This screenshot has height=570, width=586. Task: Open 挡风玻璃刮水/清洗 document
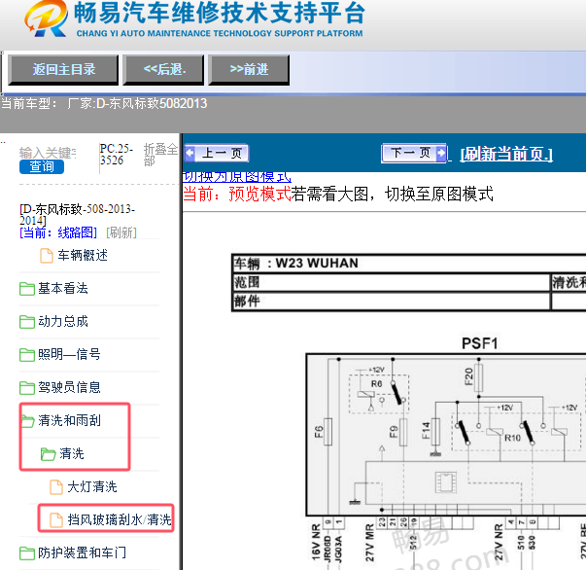point(120,519)
